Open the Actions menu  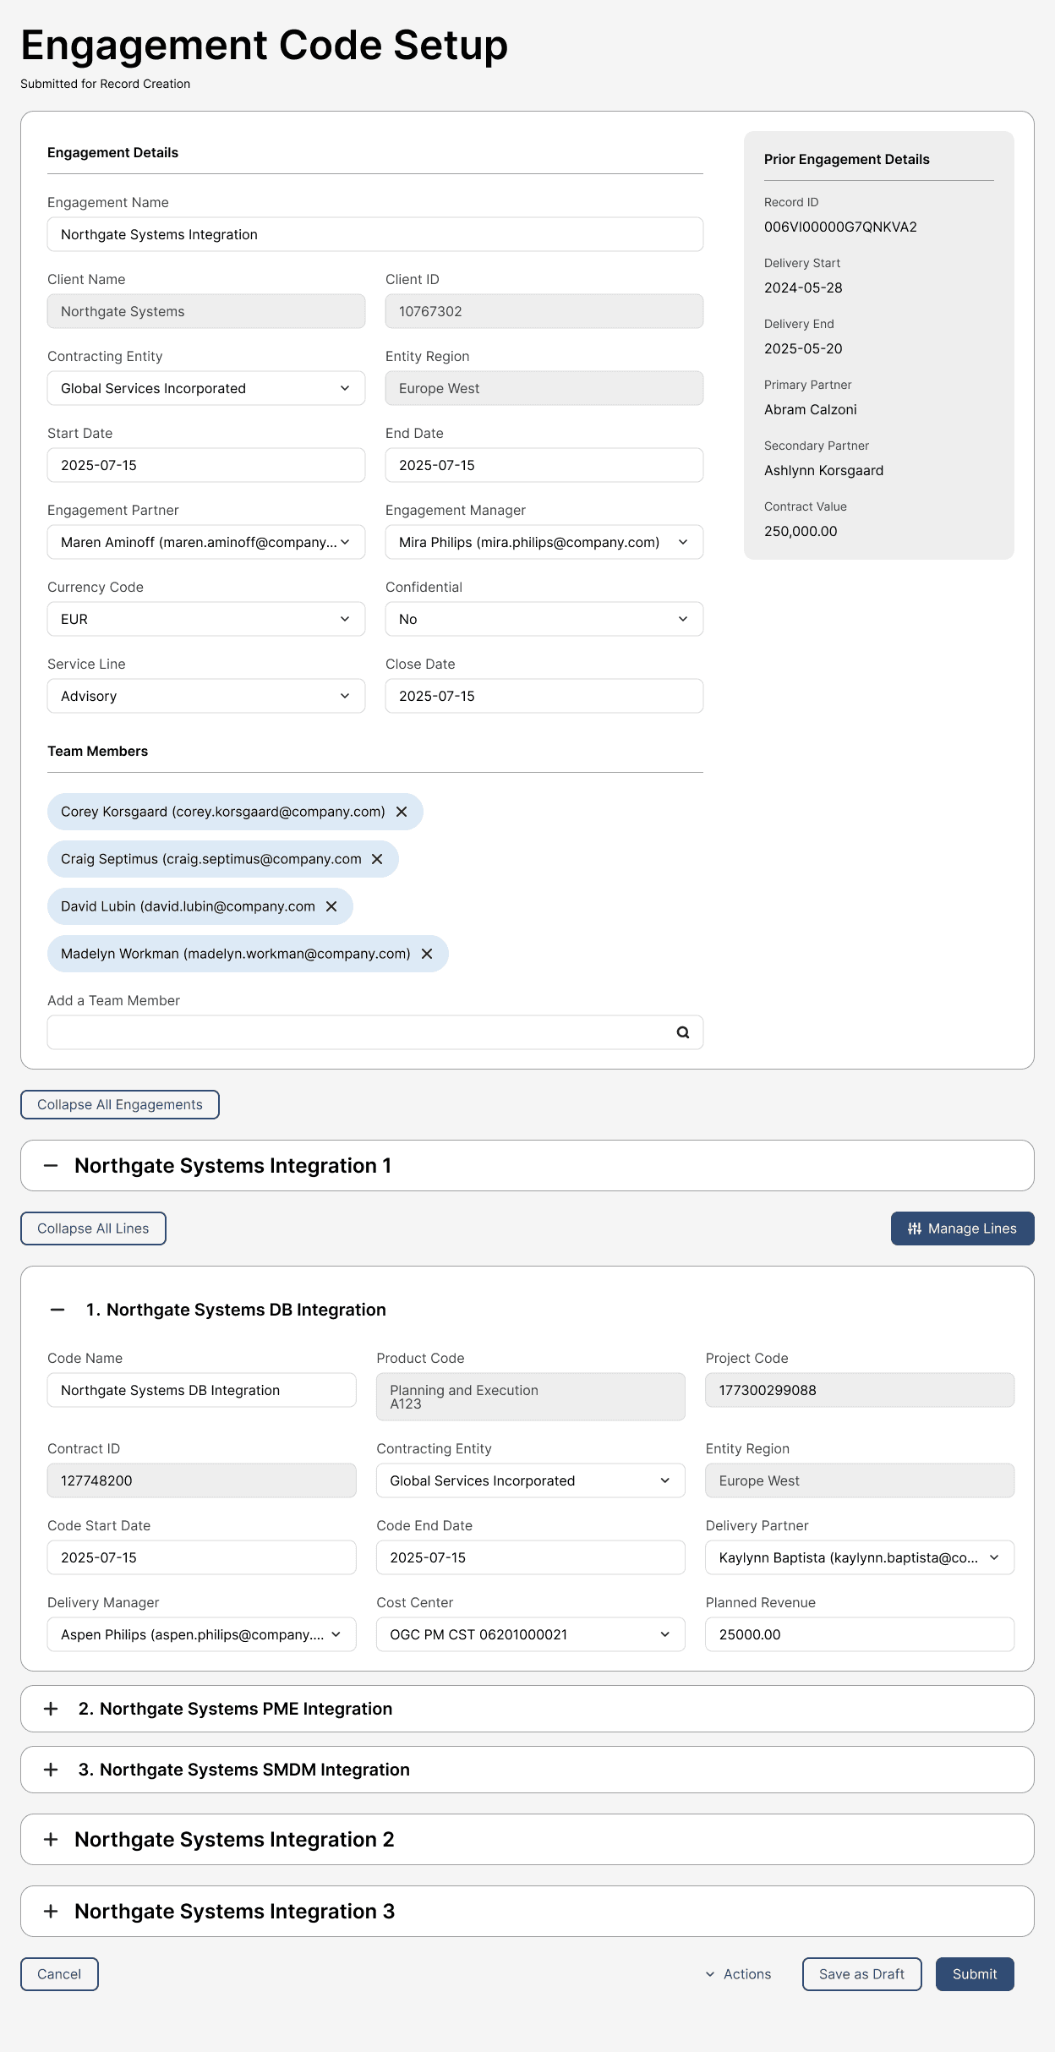pos(739,1974)
